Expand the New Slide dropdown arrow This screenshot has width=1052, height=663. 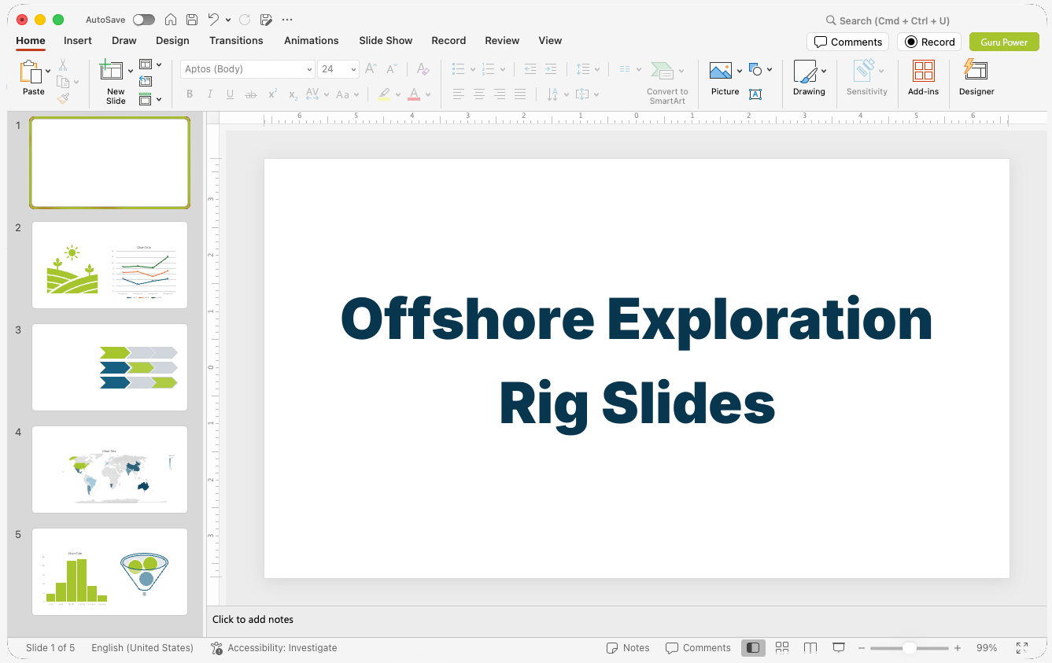point(131,71)
